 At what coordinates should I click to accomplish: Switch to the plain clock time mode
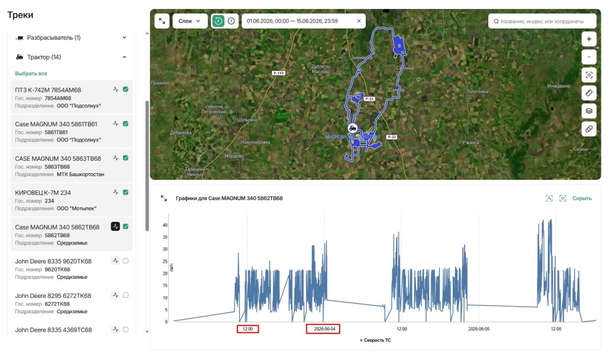click(x=231, y=21)
